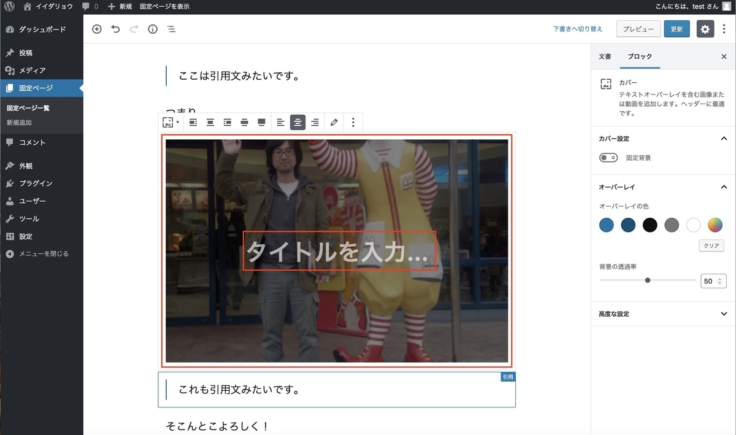Open the イイダリョウ site home link
Screen dimensions: 736x435
coord(48,6)
